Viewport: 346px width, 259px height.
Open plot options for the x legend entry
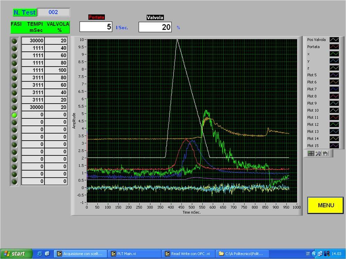[334, 54]
